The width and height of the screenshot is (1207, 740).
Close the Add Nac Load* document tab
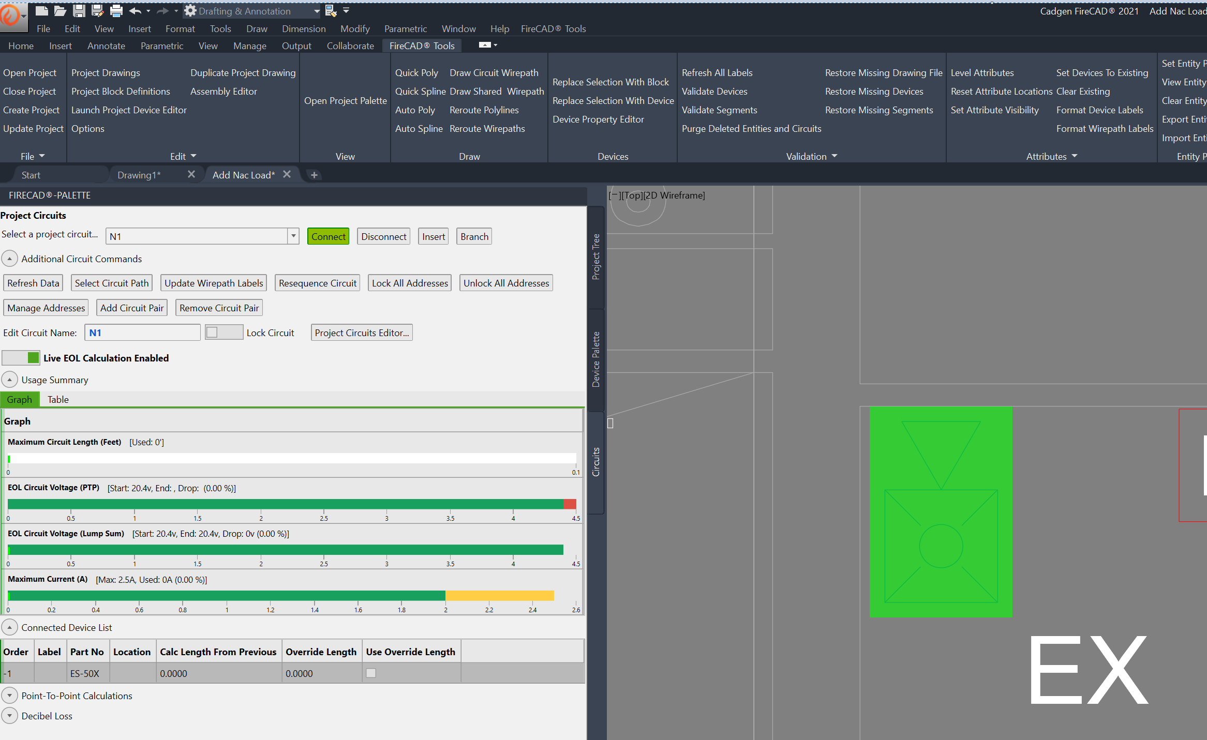tap(287, 174)
